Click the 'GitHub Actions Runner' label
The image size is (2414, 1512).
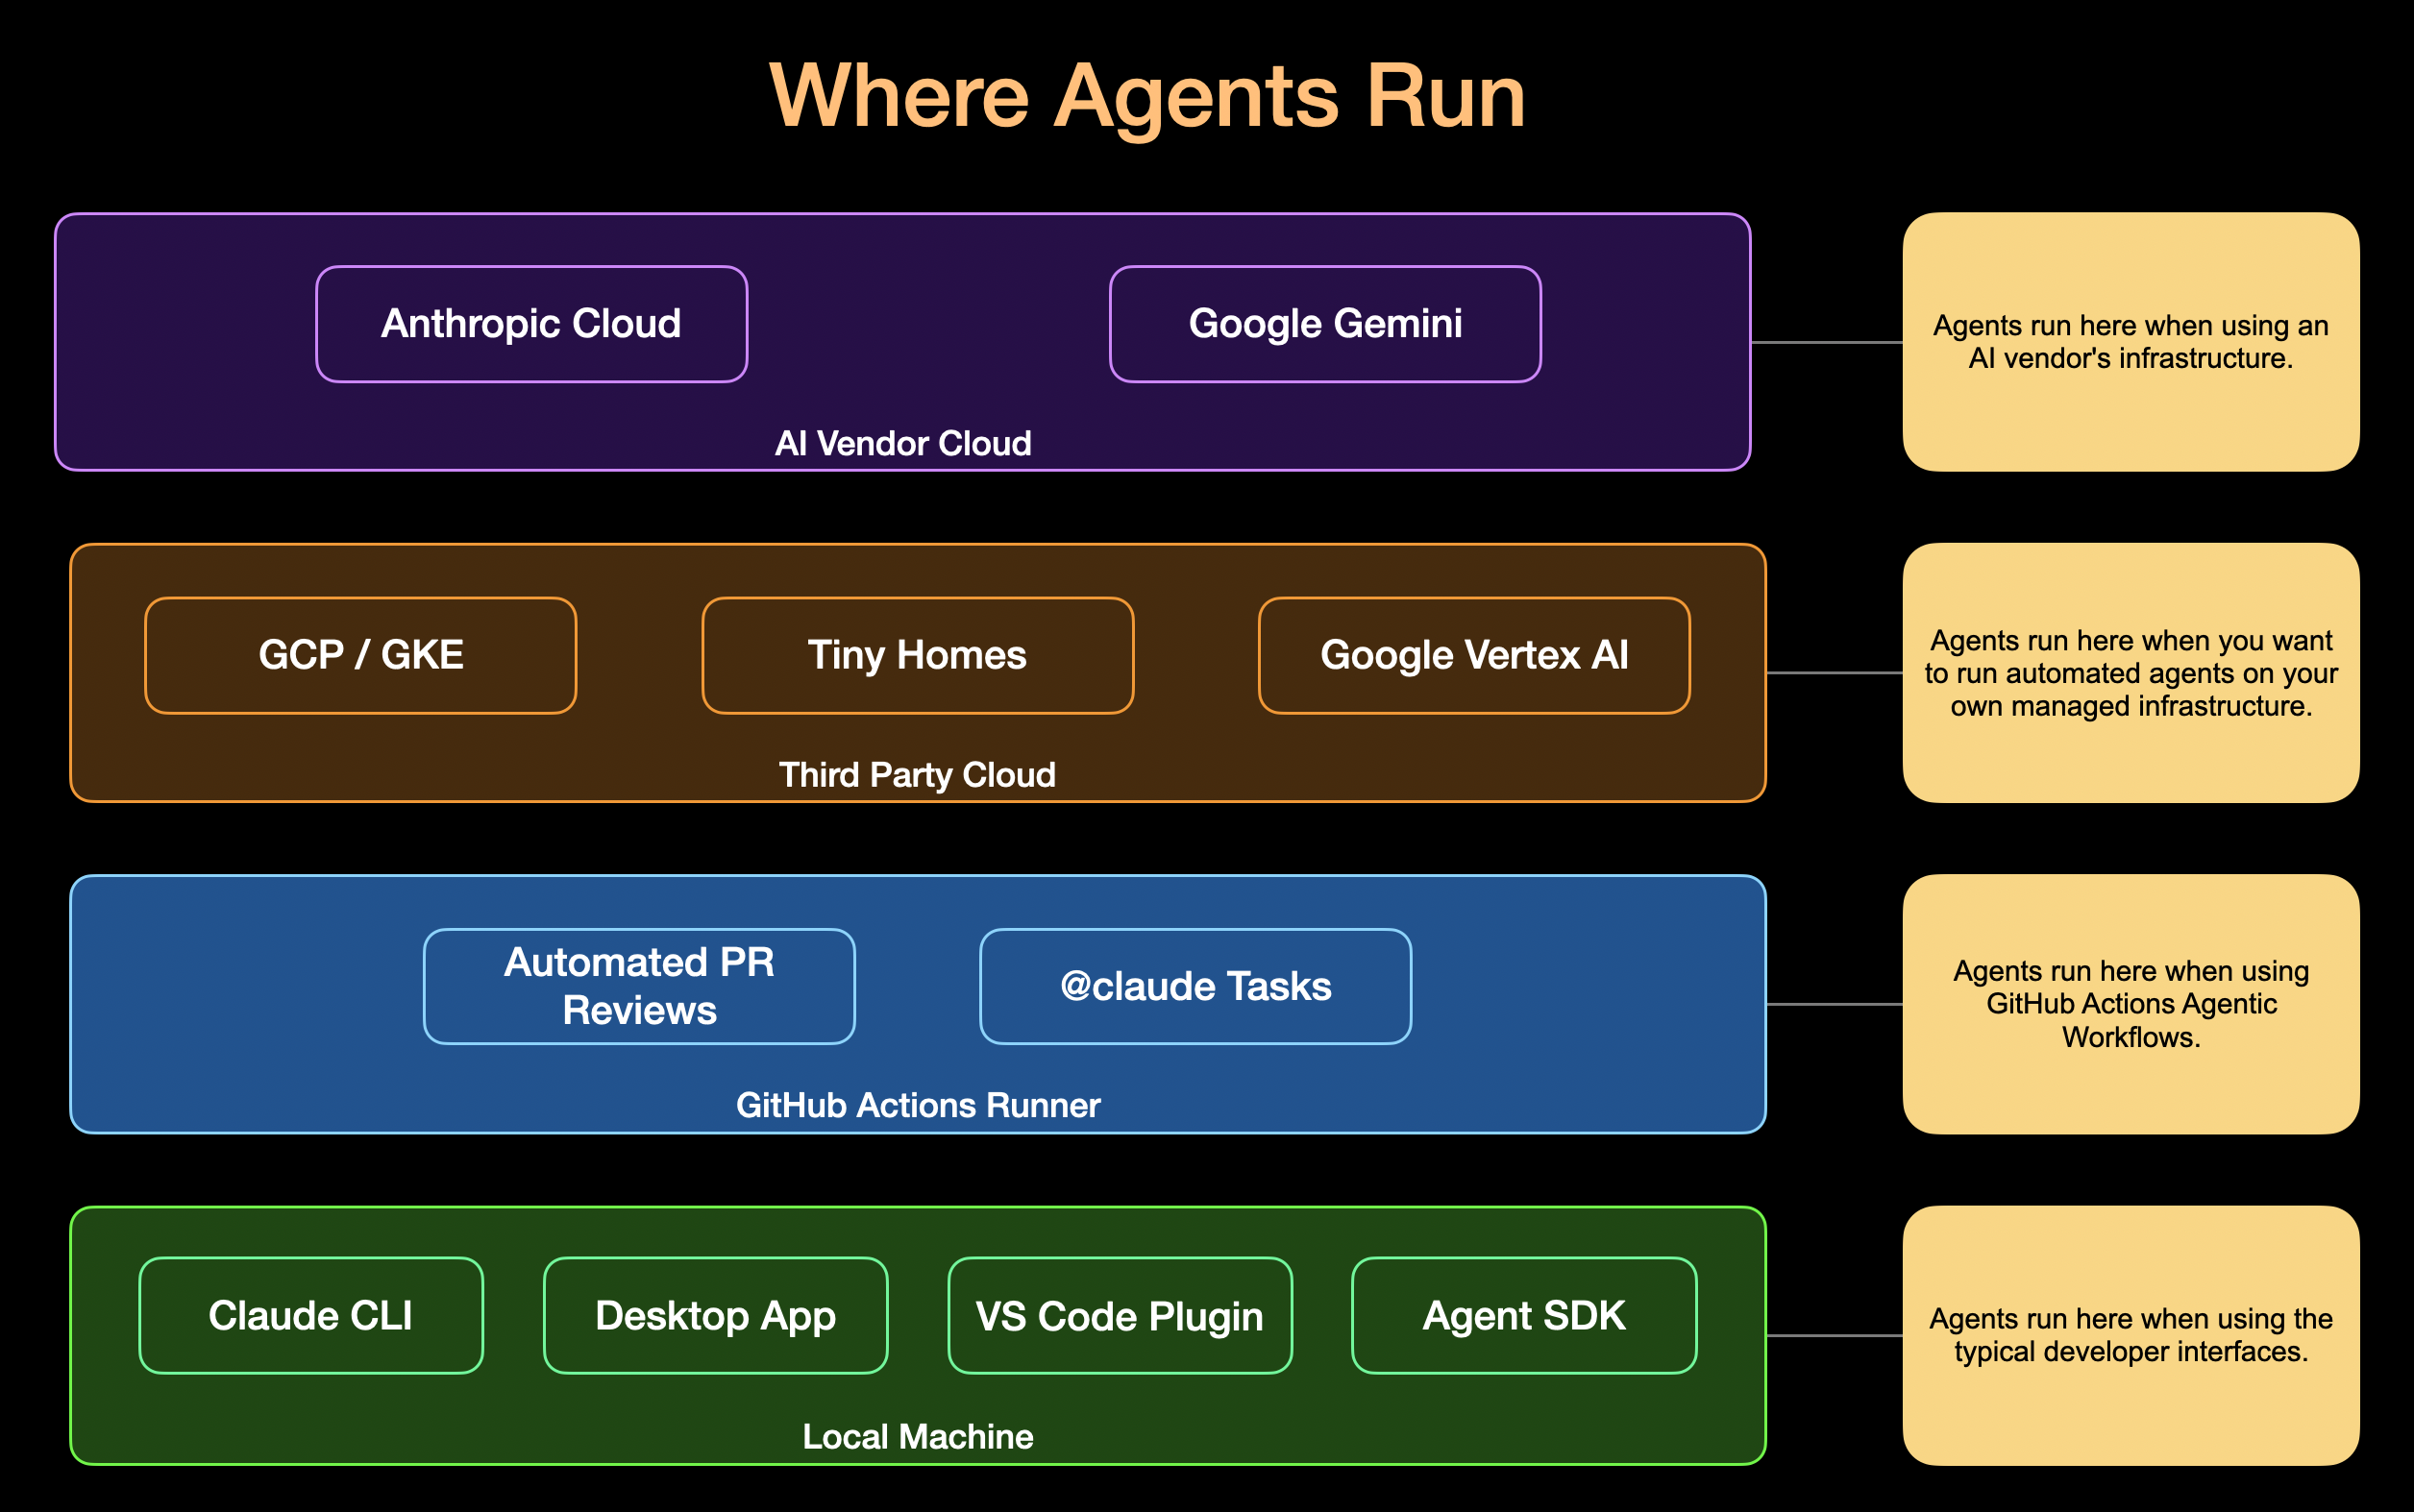(918, 1105)
